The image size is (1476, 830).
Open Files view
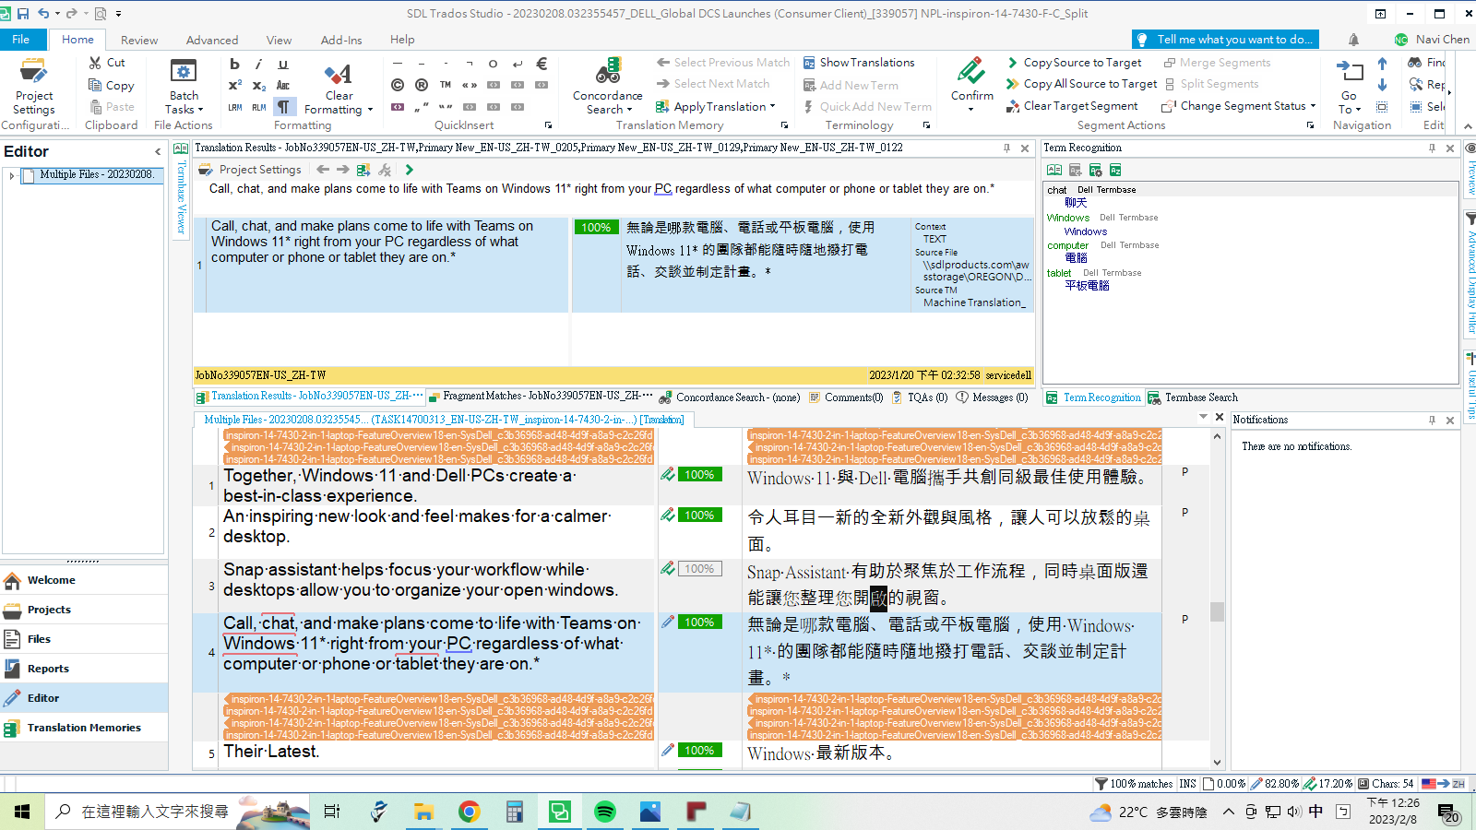tap(84, 639)
